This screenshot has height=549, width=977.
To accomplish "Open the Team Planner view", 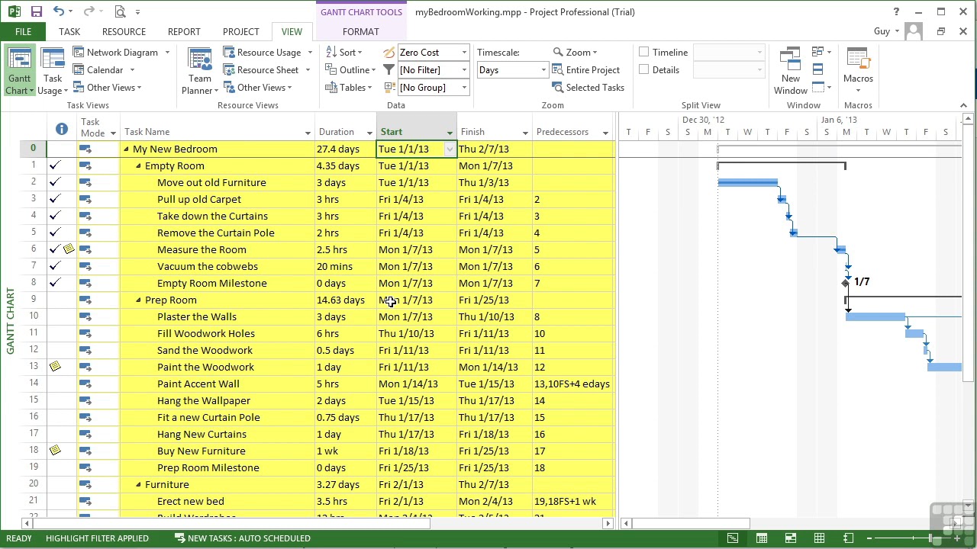I will (x=199, y=71).
